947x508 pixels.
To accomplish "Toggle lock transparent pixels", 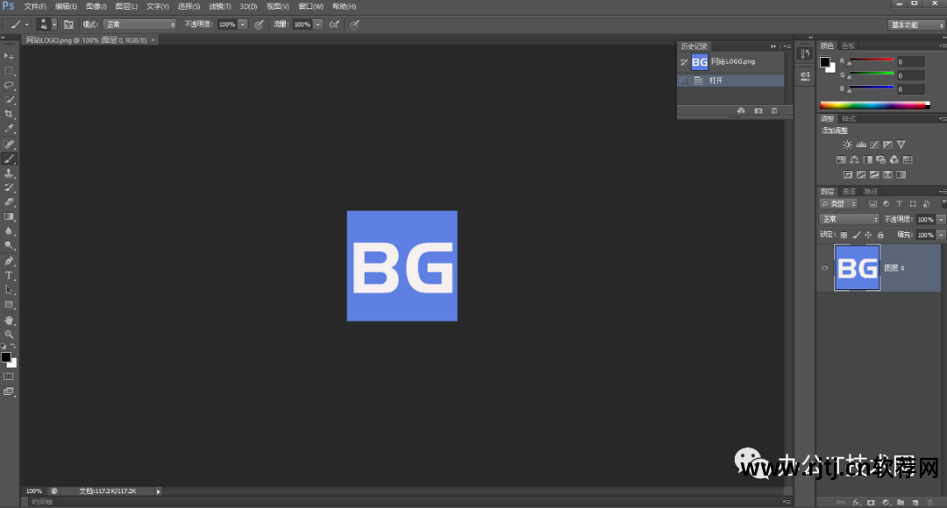I will [844, 236].
